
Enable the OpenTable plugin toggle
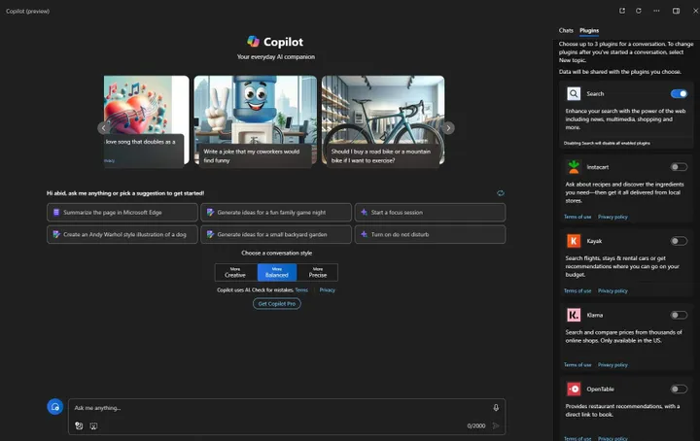click(x=679, y=389)
